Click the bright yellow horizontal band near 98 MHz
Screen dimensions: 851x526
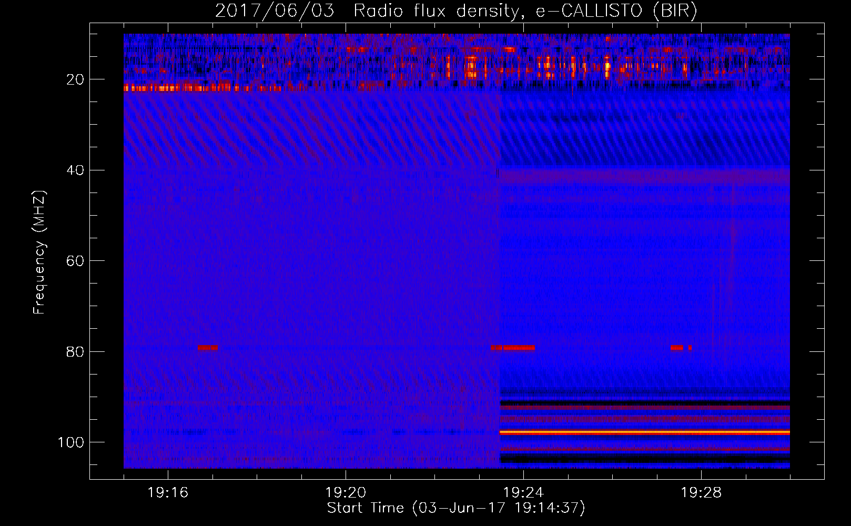[644, 432]
